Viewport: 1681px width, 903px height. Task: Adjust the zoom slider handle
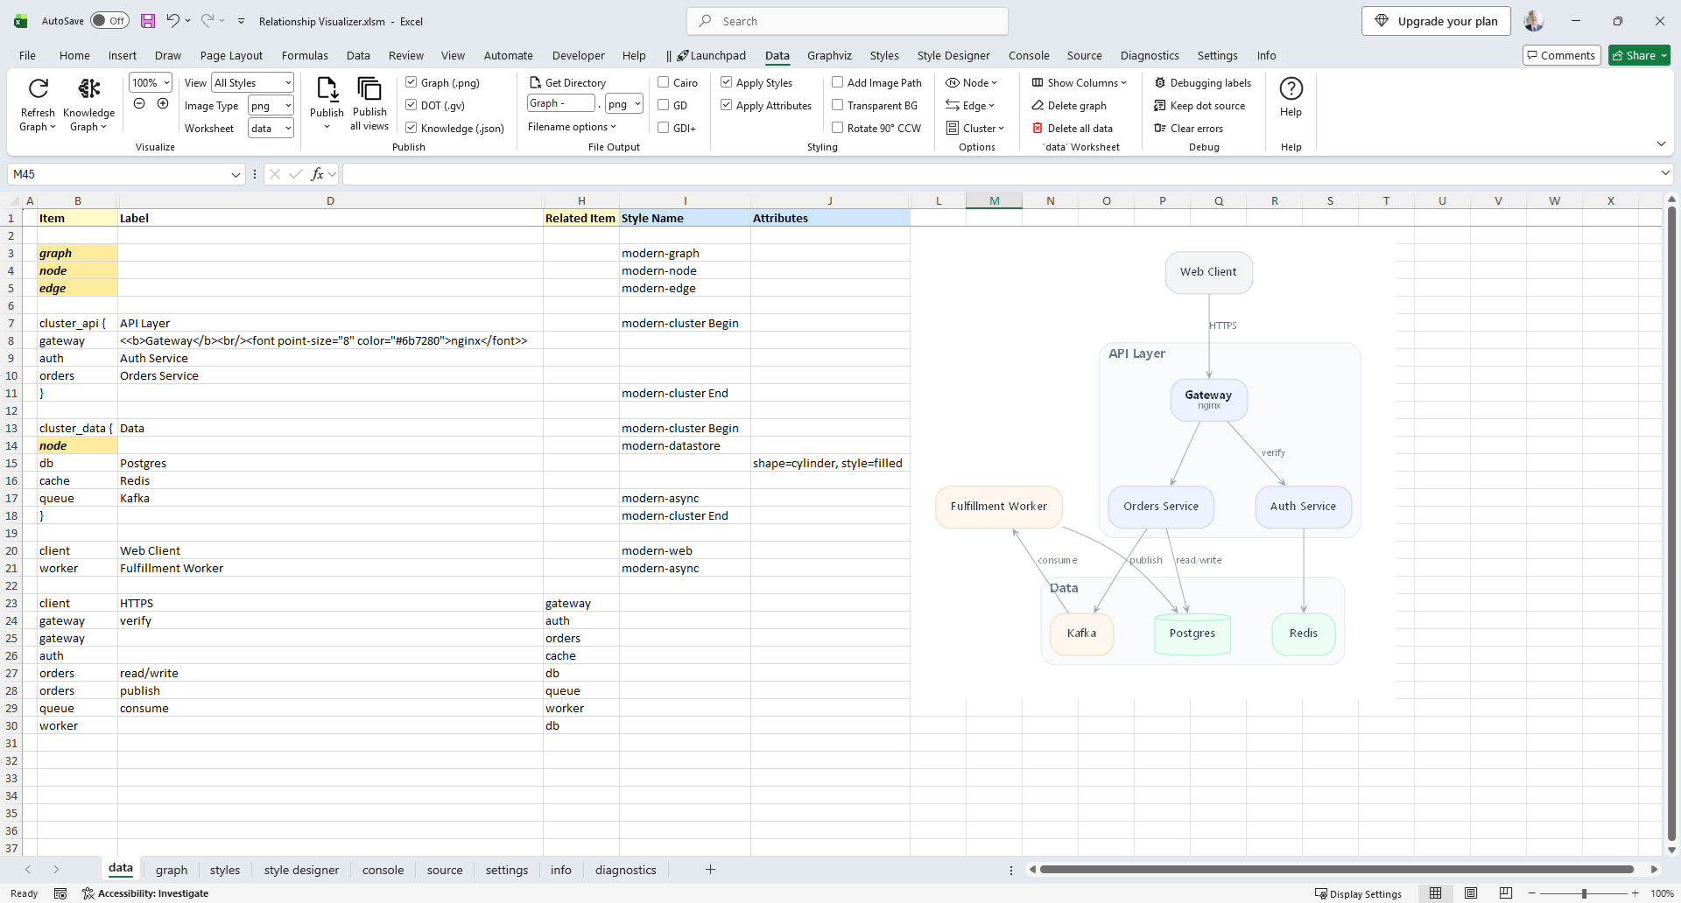point(1584,893)
